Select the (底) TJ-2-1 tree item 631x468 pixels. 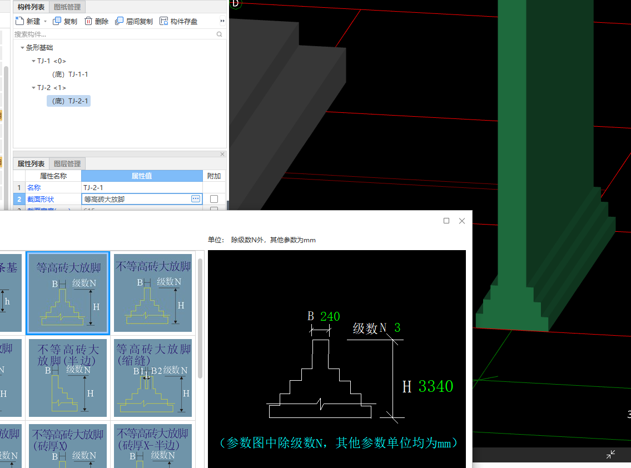(x=69, y=101)
